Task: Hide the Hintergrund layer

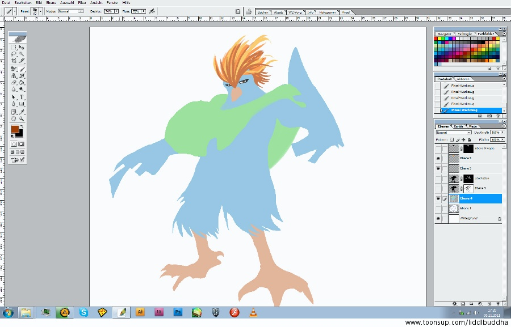Action: (x=438, y=219)
